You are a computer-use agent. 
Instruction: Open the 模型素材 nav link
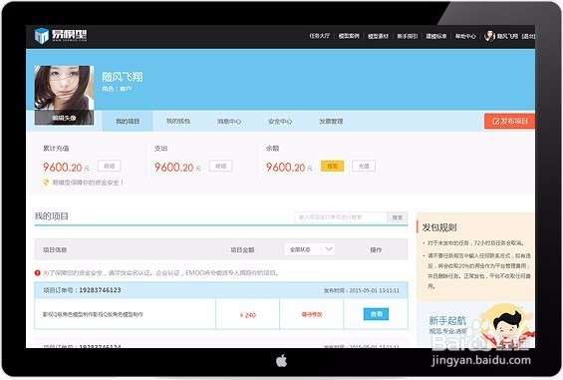pyautogui.click(x=378, y=36)
